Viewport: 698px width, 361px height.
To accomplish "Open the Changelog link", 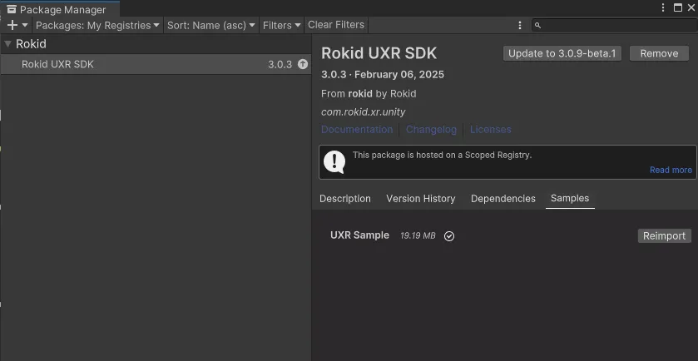I will 431,130.
